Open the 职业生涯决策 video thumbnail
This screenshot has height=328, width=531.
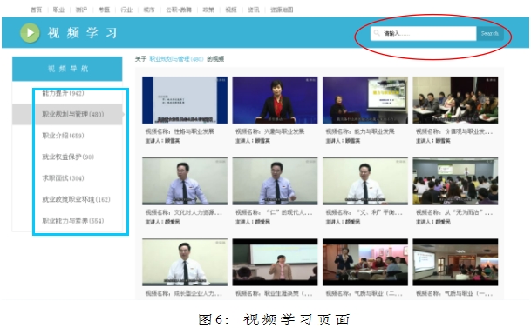[x=275, y=262]
